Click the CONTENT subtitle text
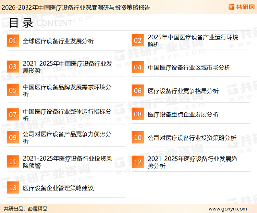Screen dimensions: 257x213 click(x=54, y=23)
